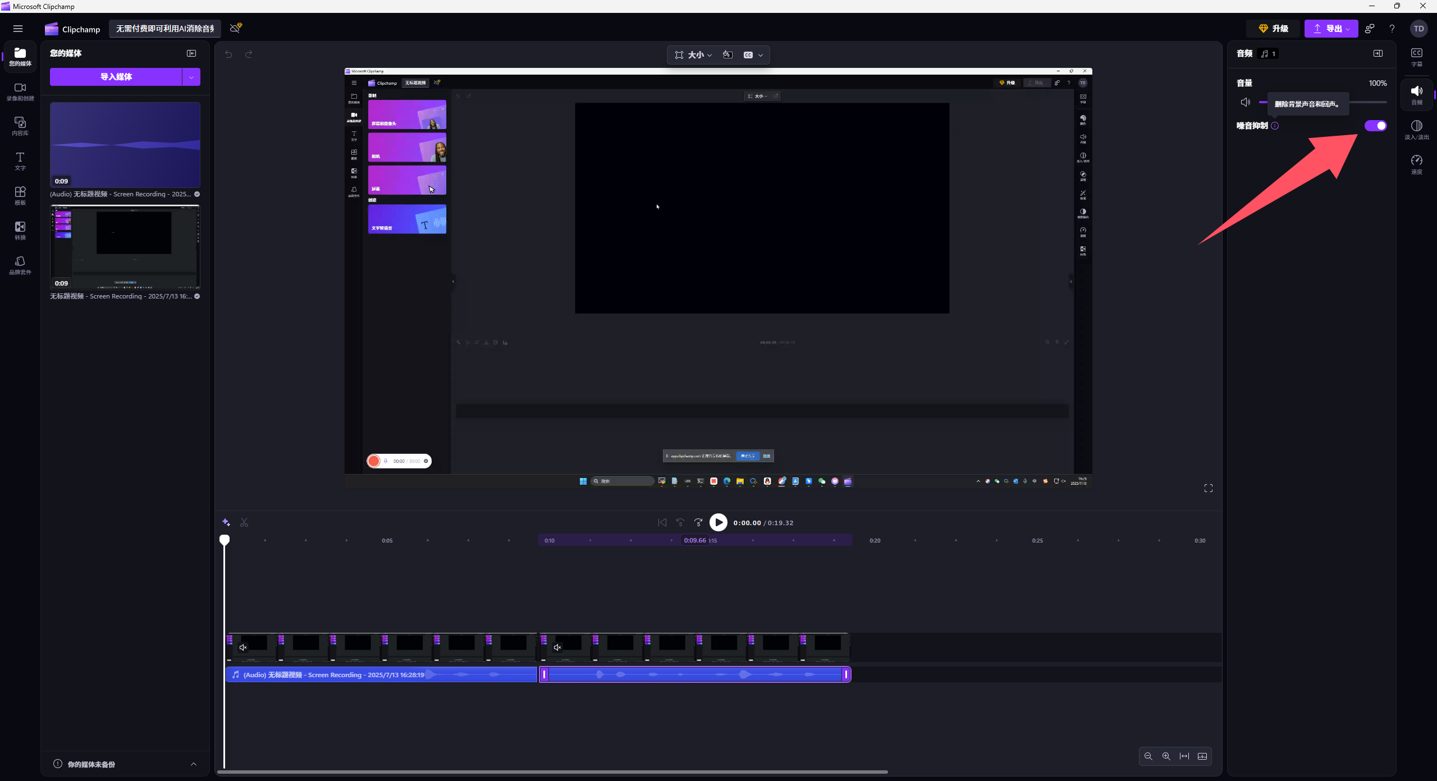Unmute the second video clip
This screenshot has height=781, width=1437.
(x=557, y=647)
